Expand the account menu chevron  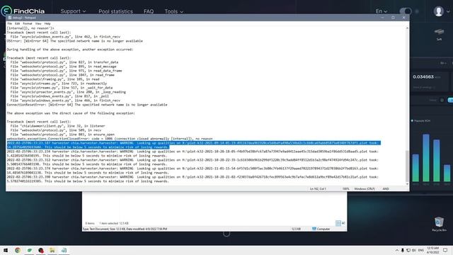pyautogui.click(x=448, y=11)
